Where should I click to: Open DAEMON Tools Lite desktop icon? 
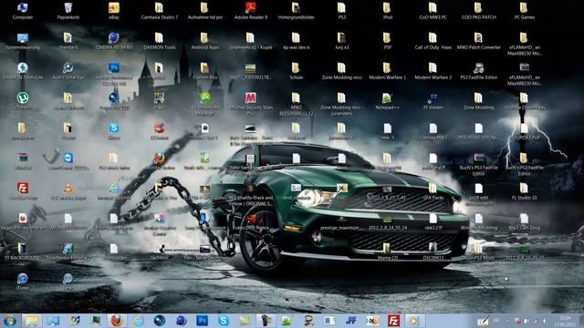tap(22, 71)
